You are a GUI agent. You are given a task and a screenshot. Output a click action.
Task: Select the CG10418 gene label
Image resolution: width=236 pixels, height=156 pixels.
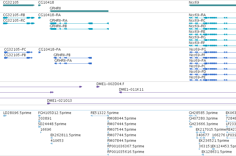pyautogui.click(x=46, y=3)
